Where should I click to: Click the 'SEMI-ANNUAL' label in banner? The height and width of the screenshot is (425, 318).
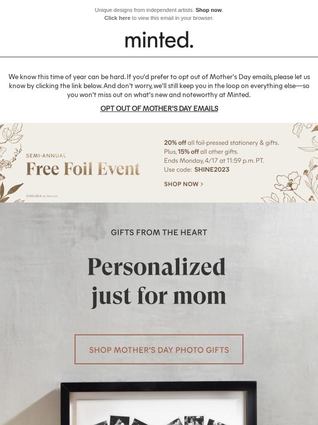click(46, 156)
